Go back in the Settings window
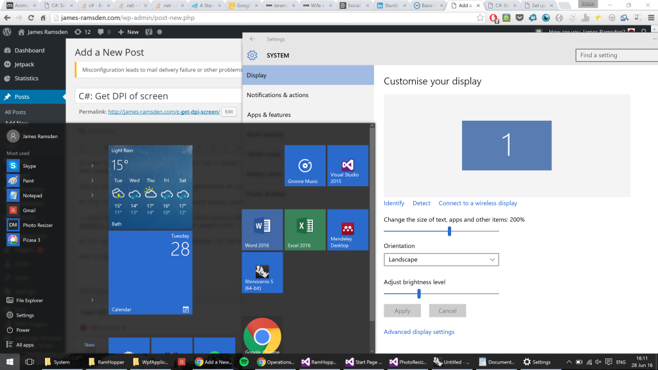This screenshot has width=658, height=370. tap(252, 39)
